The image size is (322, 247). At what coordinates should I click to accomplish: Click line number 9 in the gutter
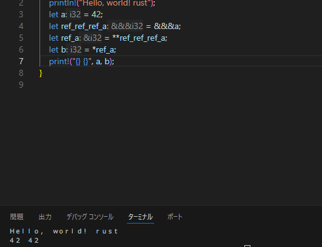click(x=21, y=85)
